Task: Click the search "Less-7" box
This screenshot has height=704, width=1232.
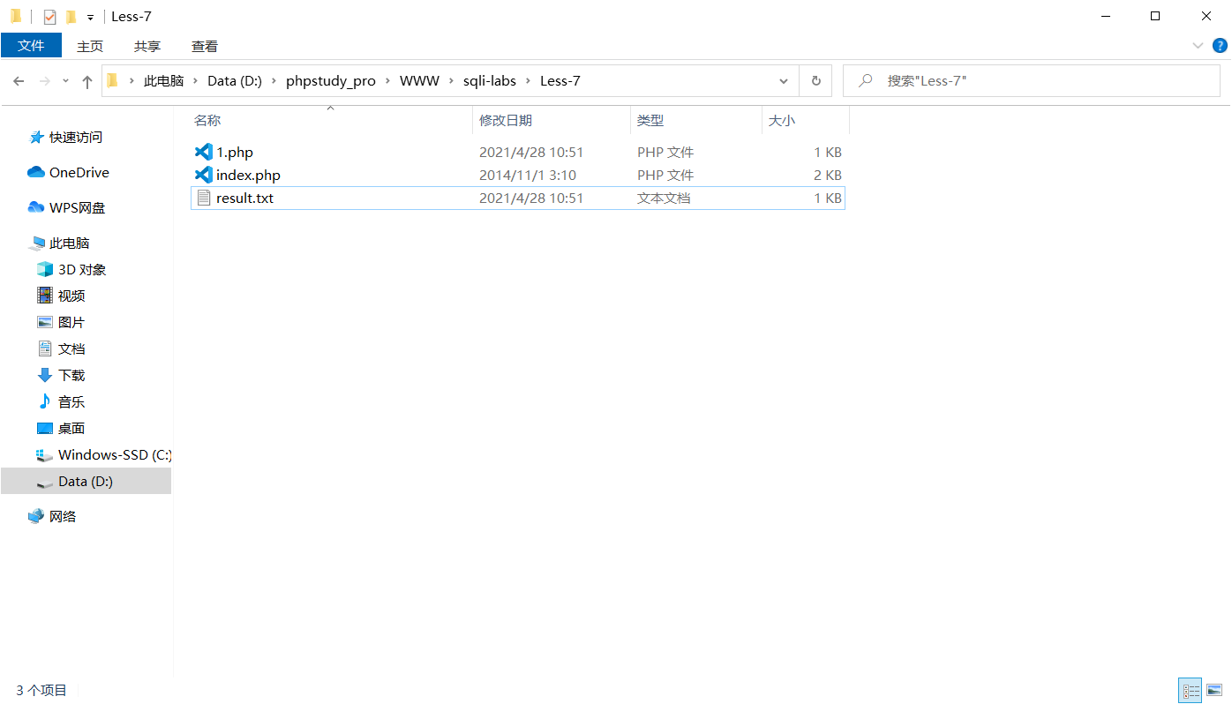Action: tap(1032, 80)
